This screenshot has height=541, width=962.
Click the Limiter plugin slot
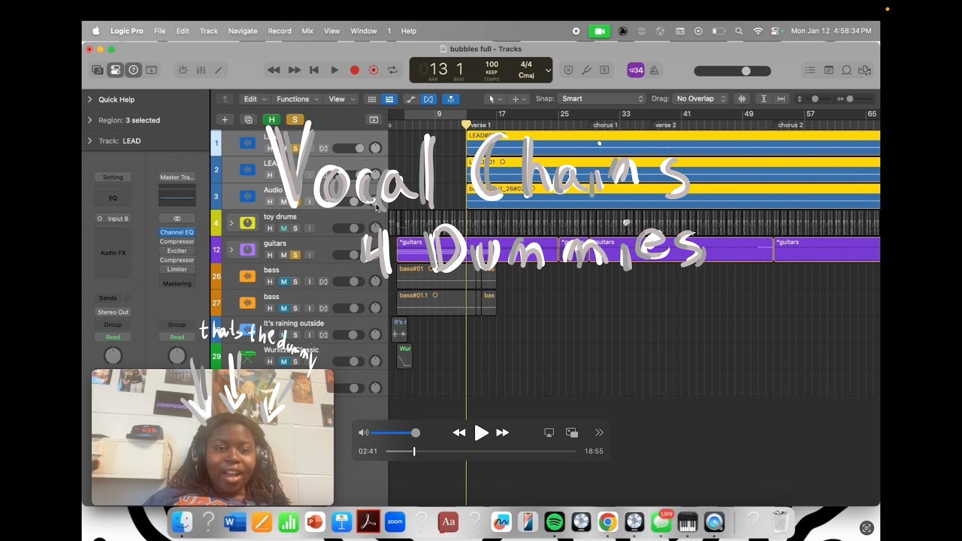(x=177, y=269)
